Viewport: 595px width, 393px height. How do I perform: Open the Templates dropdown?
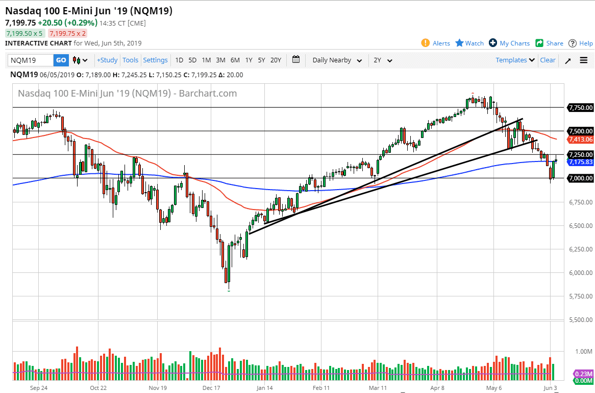[515, 60]
